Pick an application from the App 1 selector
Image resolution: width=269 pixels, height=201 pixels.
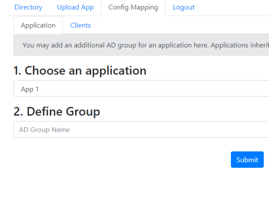141,88
